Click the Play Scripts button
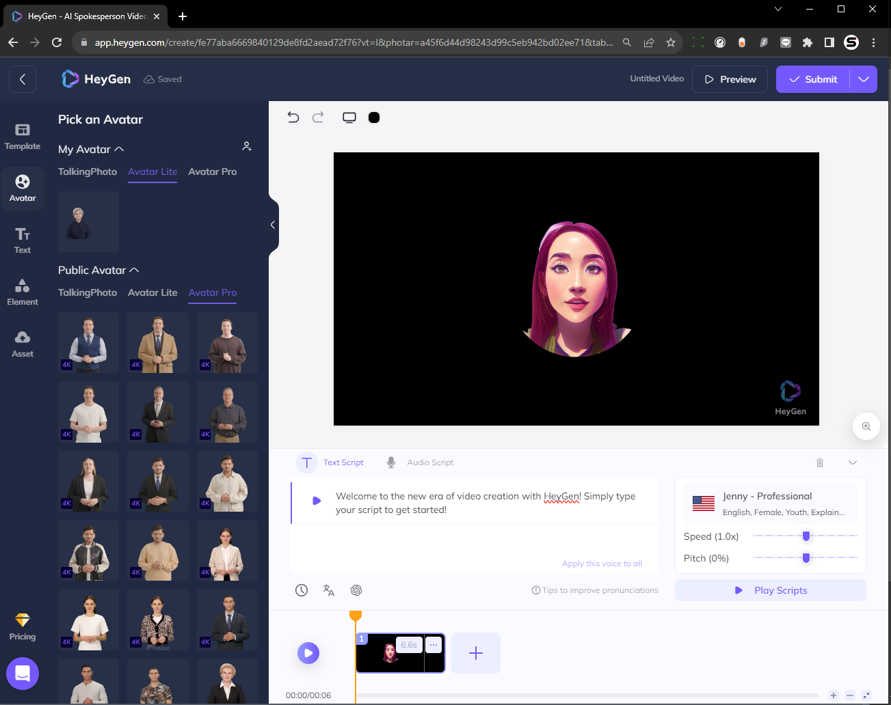Screen dimensions: 891x705 (771, 590)
